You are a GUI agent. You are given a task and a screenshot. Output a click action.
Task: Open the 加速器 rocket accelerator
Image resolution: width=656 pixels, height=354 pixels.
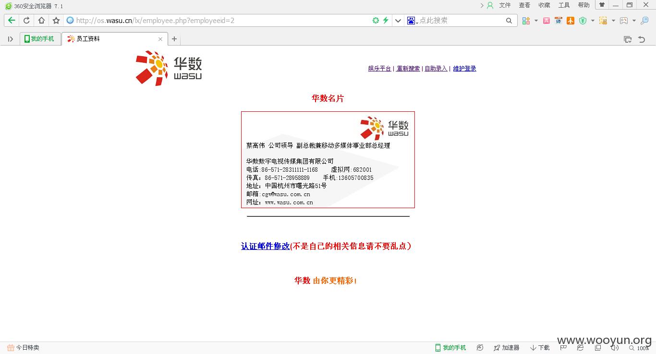click(507, 348)
